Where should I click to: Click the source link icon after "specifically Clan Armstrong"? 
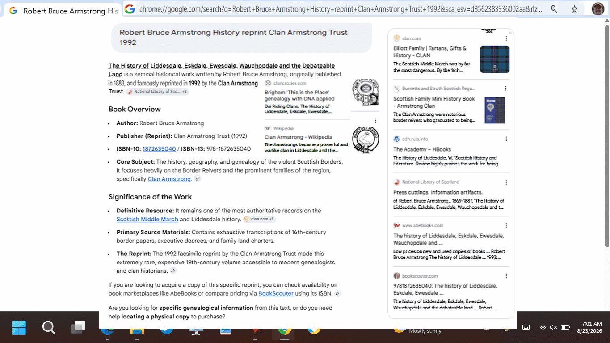point(198,179)
